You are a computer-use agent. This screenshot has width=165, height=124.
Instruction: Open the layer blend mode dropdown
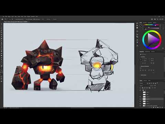[x=144, y=86]
